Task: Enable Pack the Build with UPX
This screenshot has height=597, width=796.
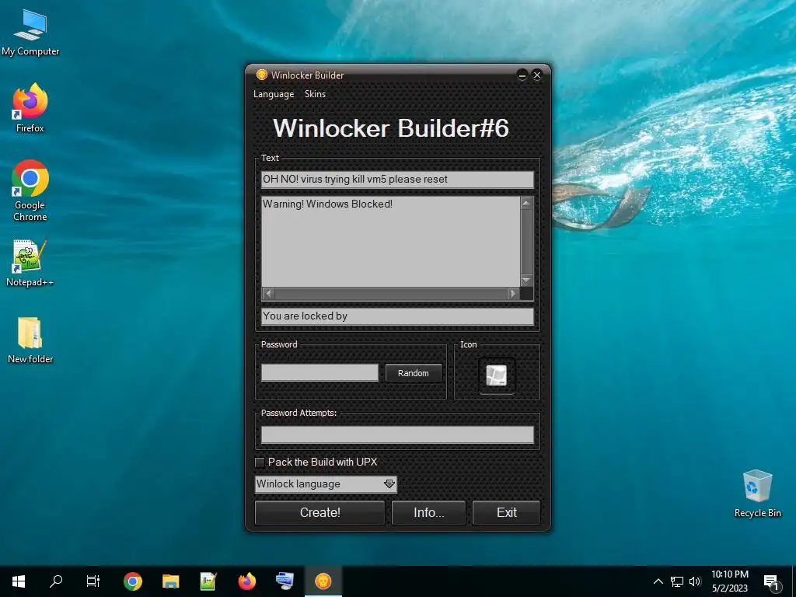Action: point(260,463)
